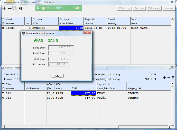Click the Rögzítés button

(x=139, y=8)
